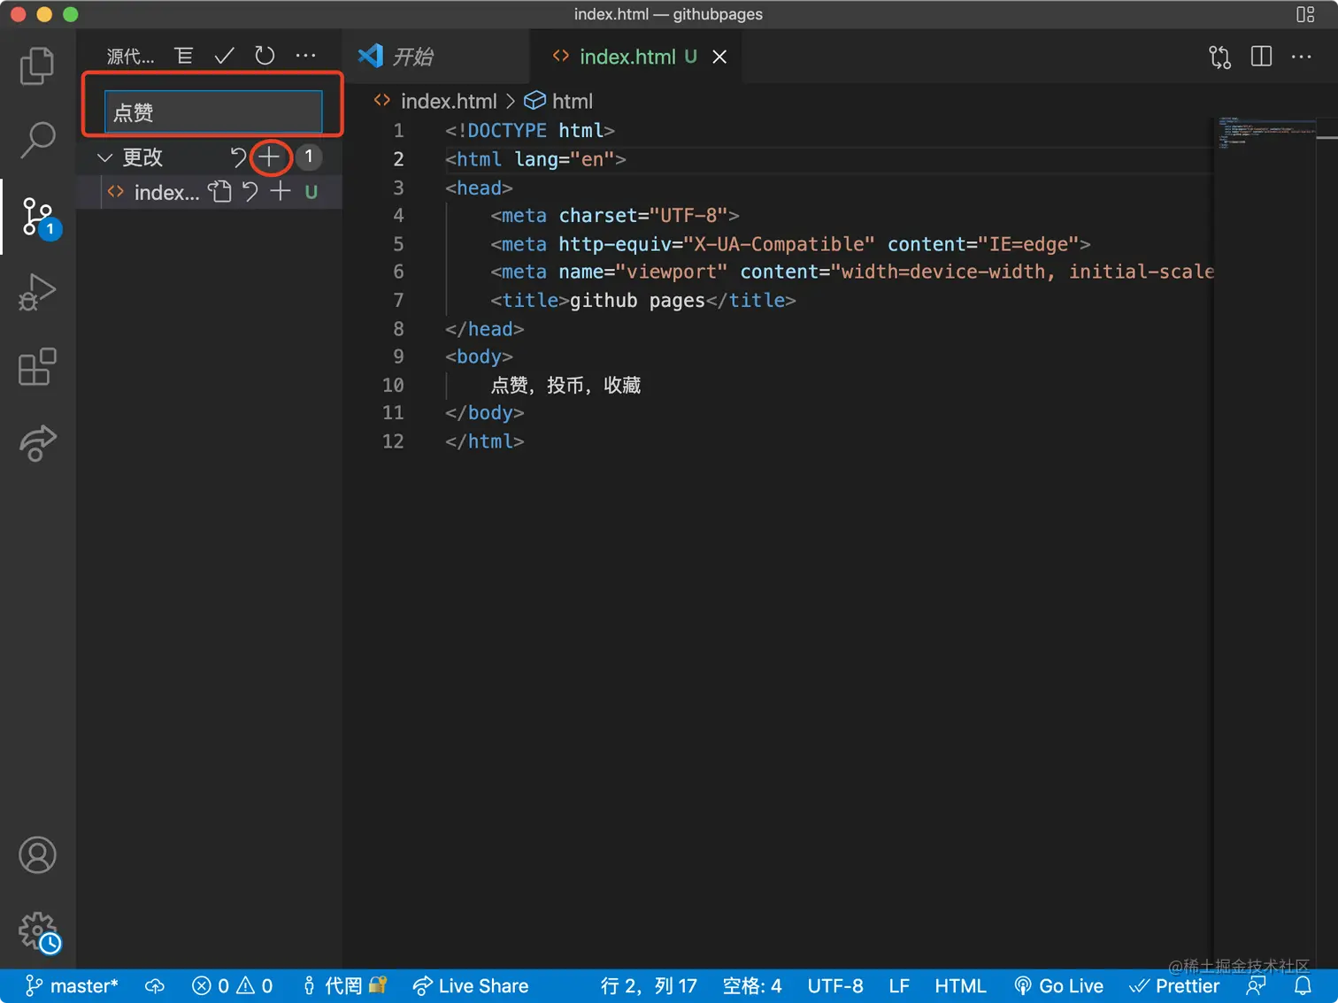1338x1003 pixels.
Task: Open the Accounts menu icon
Action: pos(37,855)
